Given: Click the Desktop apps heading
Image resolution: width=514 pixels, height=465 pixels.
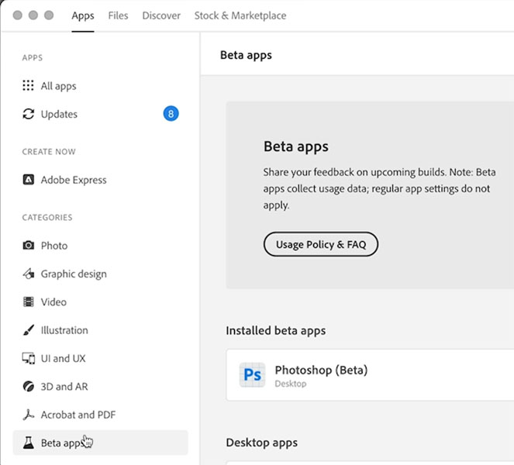Looking at the screenshot, I should click(261, 443).
